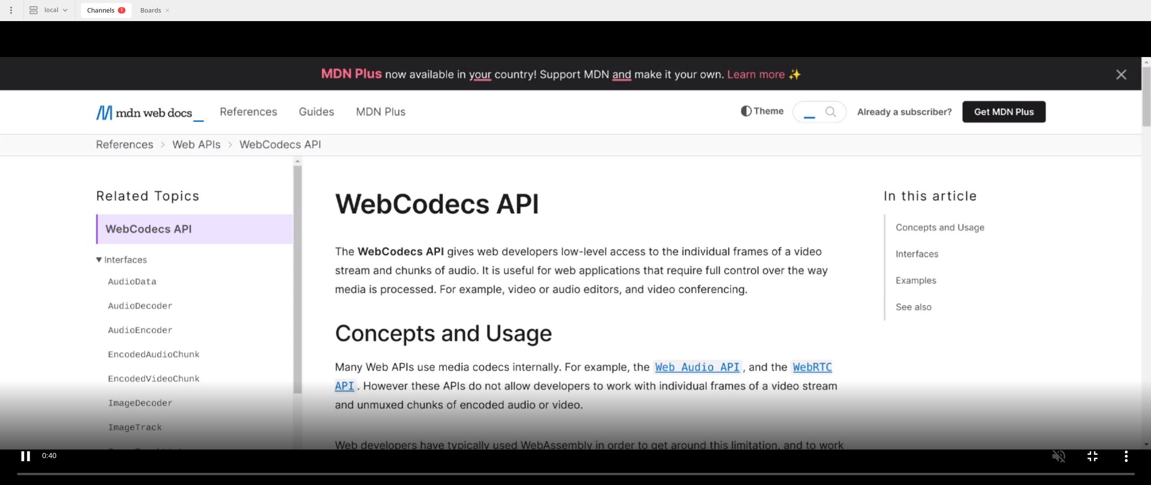Unmute the video audio

coord(1059,456)
